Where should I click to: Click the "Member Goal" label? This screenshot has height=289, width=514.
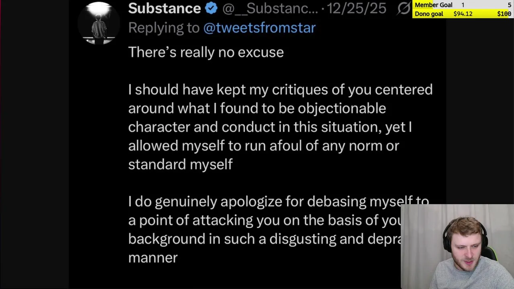pos(433,5)
